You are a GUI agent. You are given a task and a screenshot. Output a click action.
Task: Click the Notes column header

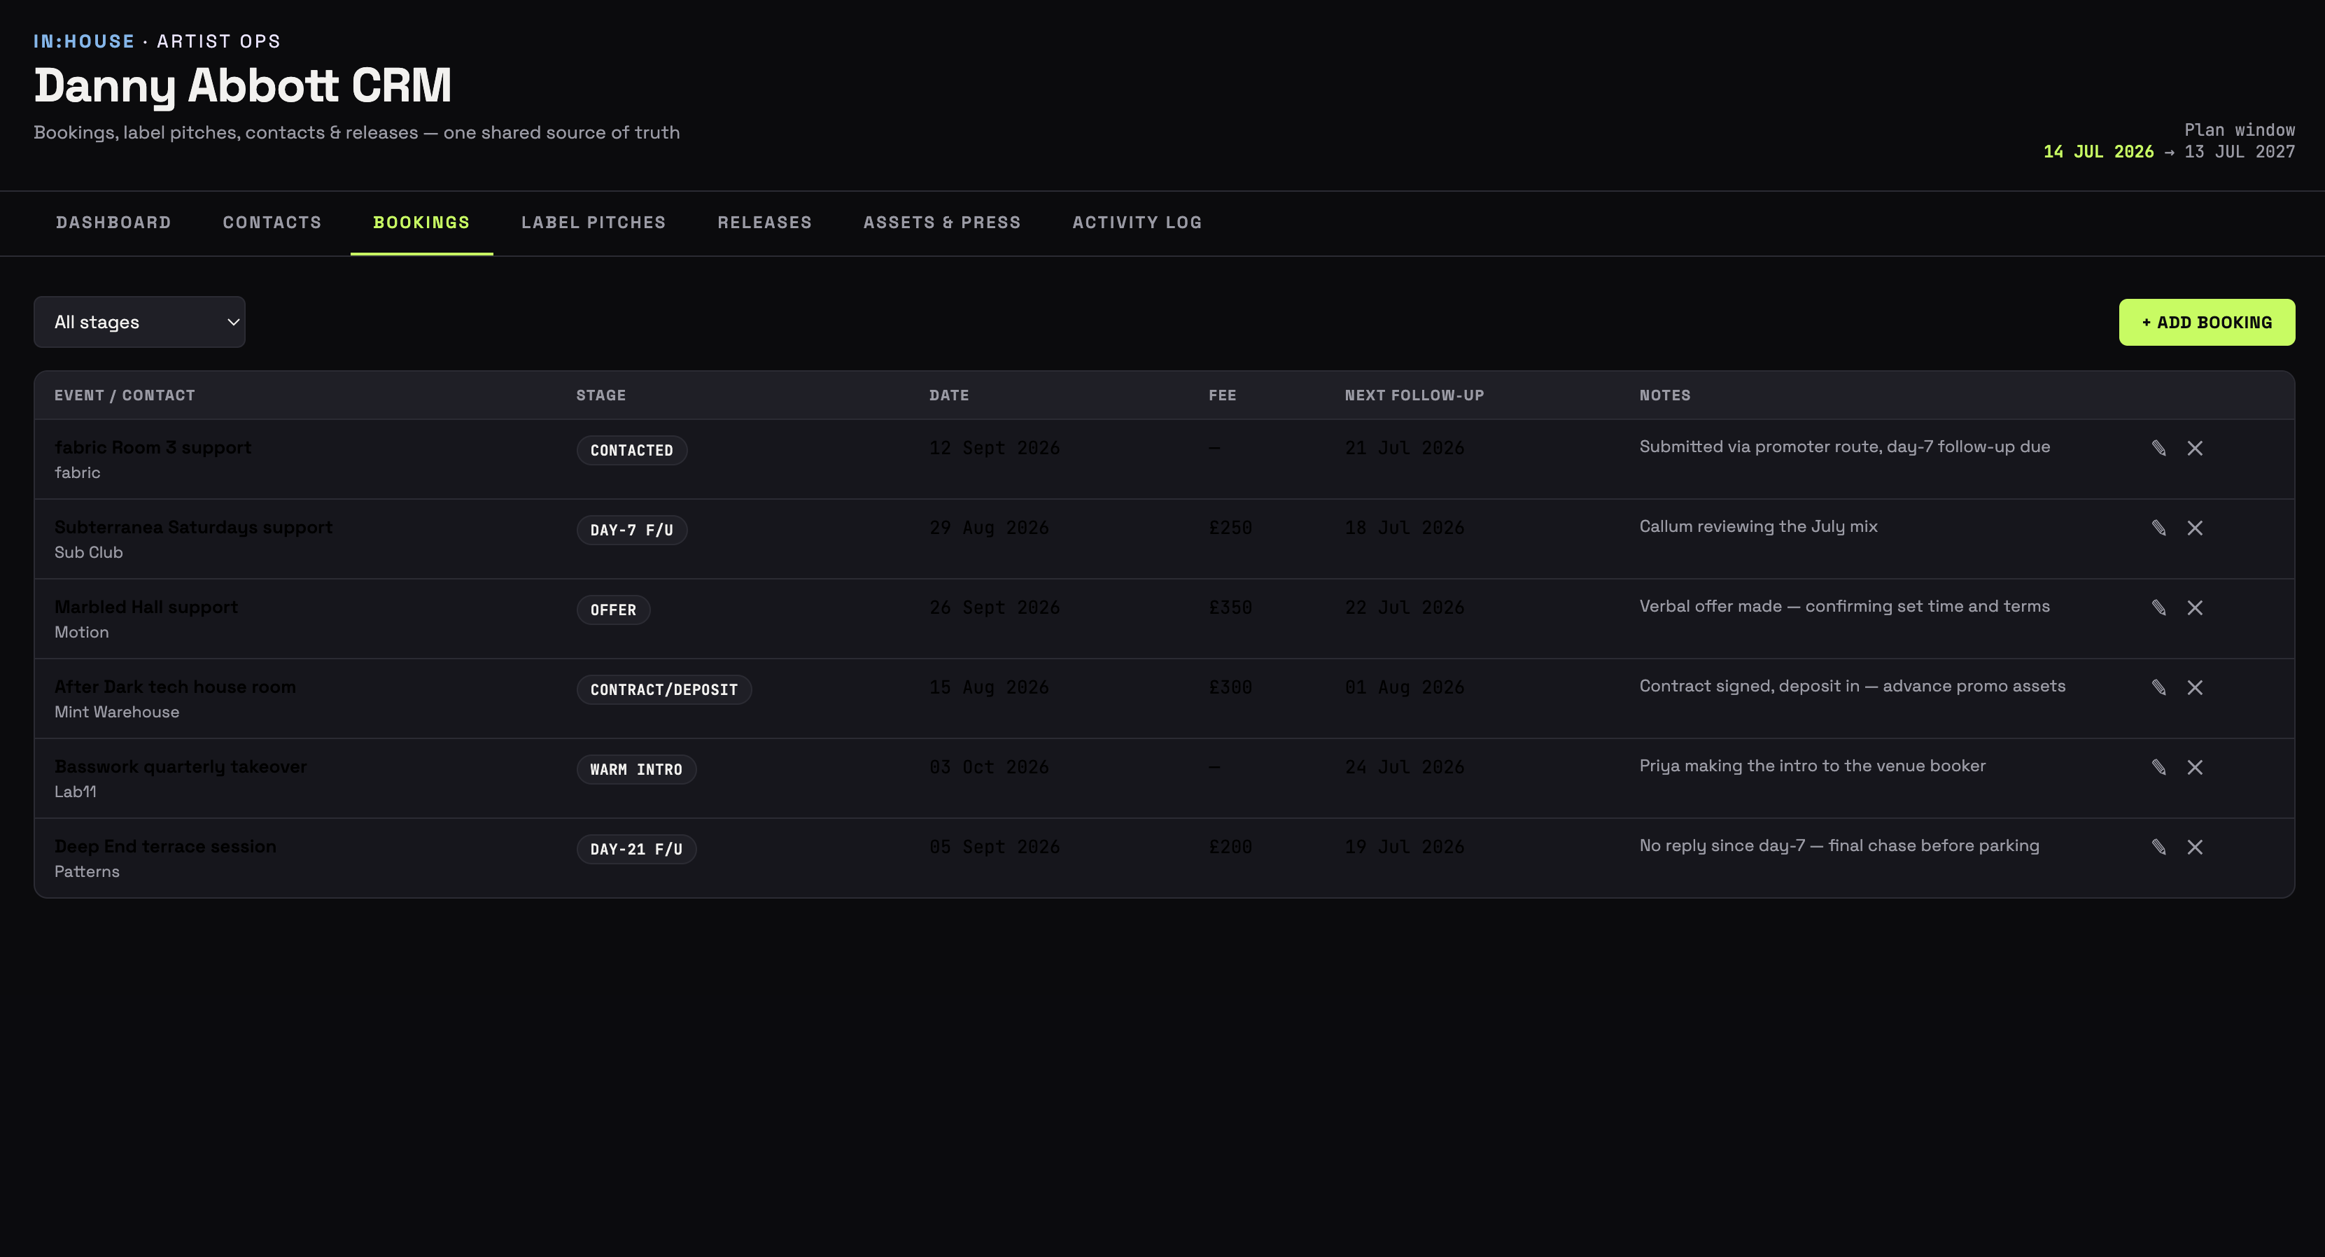(x=1665, y=395)
